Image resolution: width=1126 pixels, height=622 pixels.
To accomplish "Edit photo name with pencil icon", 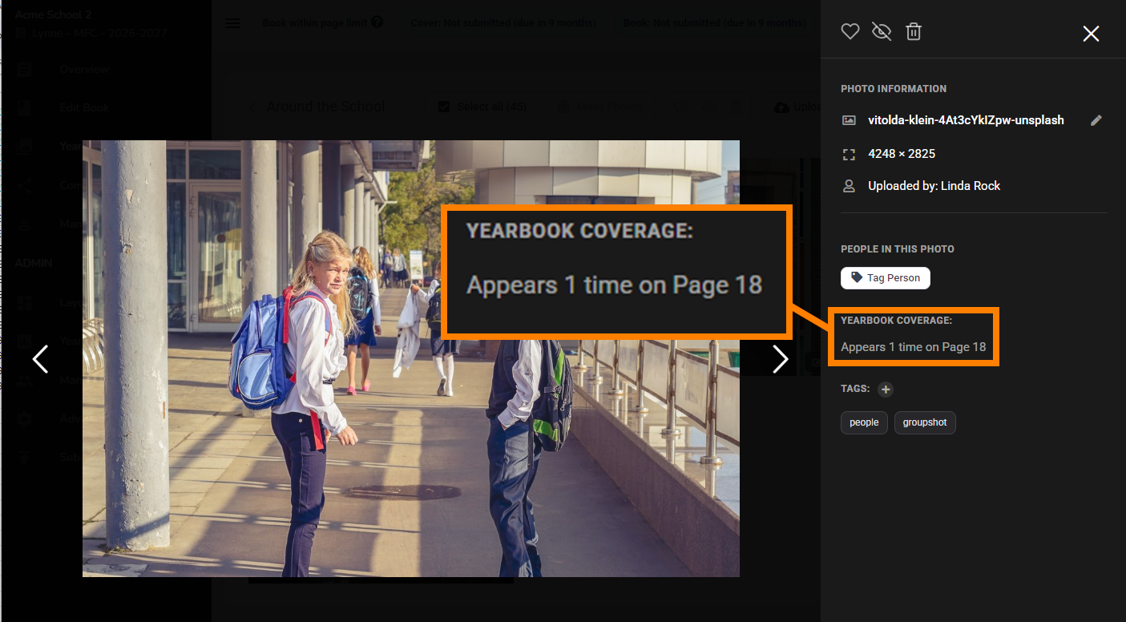I will point(1096,120).
